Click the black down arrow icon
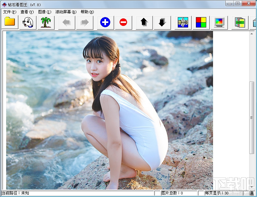The width and height of the screenshot is (257, 197). tap(162, 22)
